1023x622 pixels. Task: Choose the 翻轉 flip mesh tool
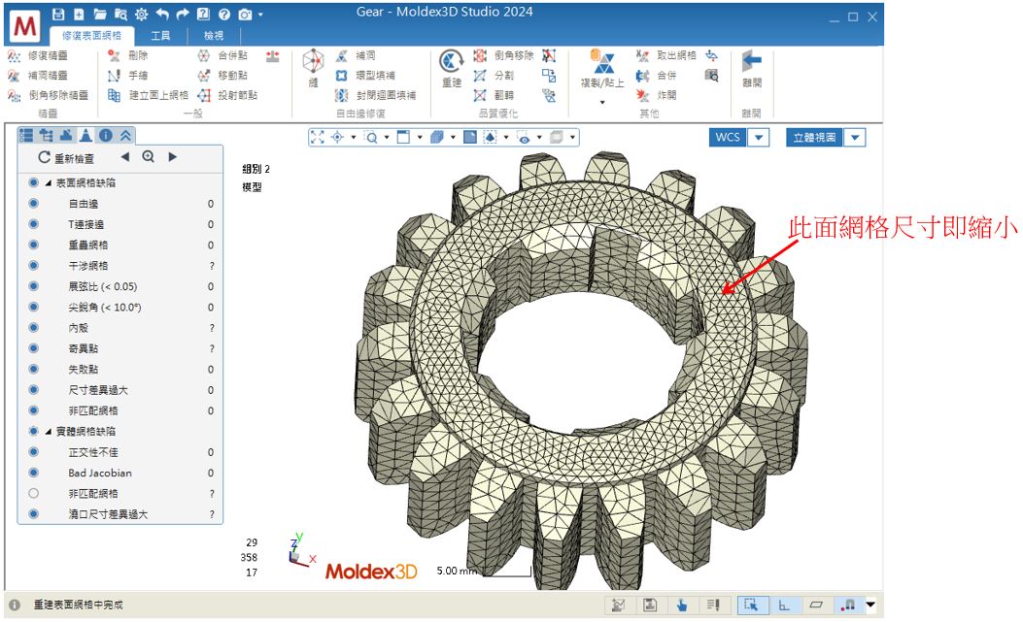[494, 95]
